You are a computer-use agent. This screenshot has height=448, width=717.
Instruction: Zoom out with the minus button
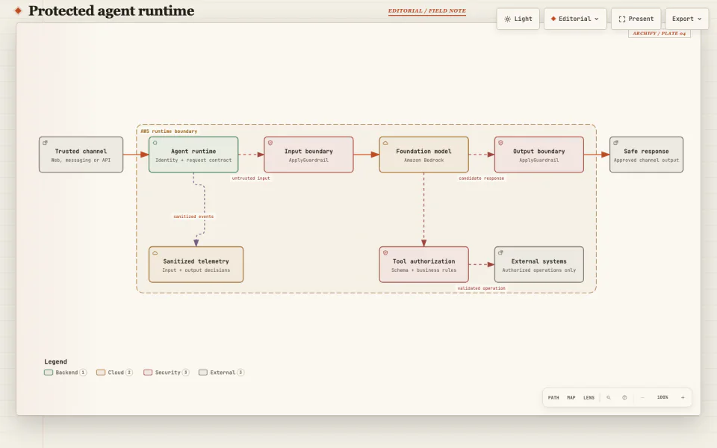coord(642,398)
